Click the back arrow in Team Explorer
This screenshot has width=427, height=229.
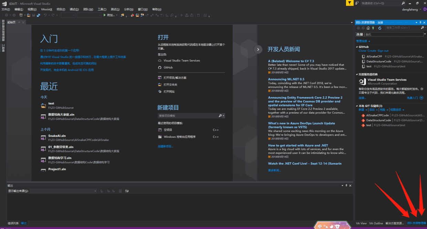coord(358,28)
